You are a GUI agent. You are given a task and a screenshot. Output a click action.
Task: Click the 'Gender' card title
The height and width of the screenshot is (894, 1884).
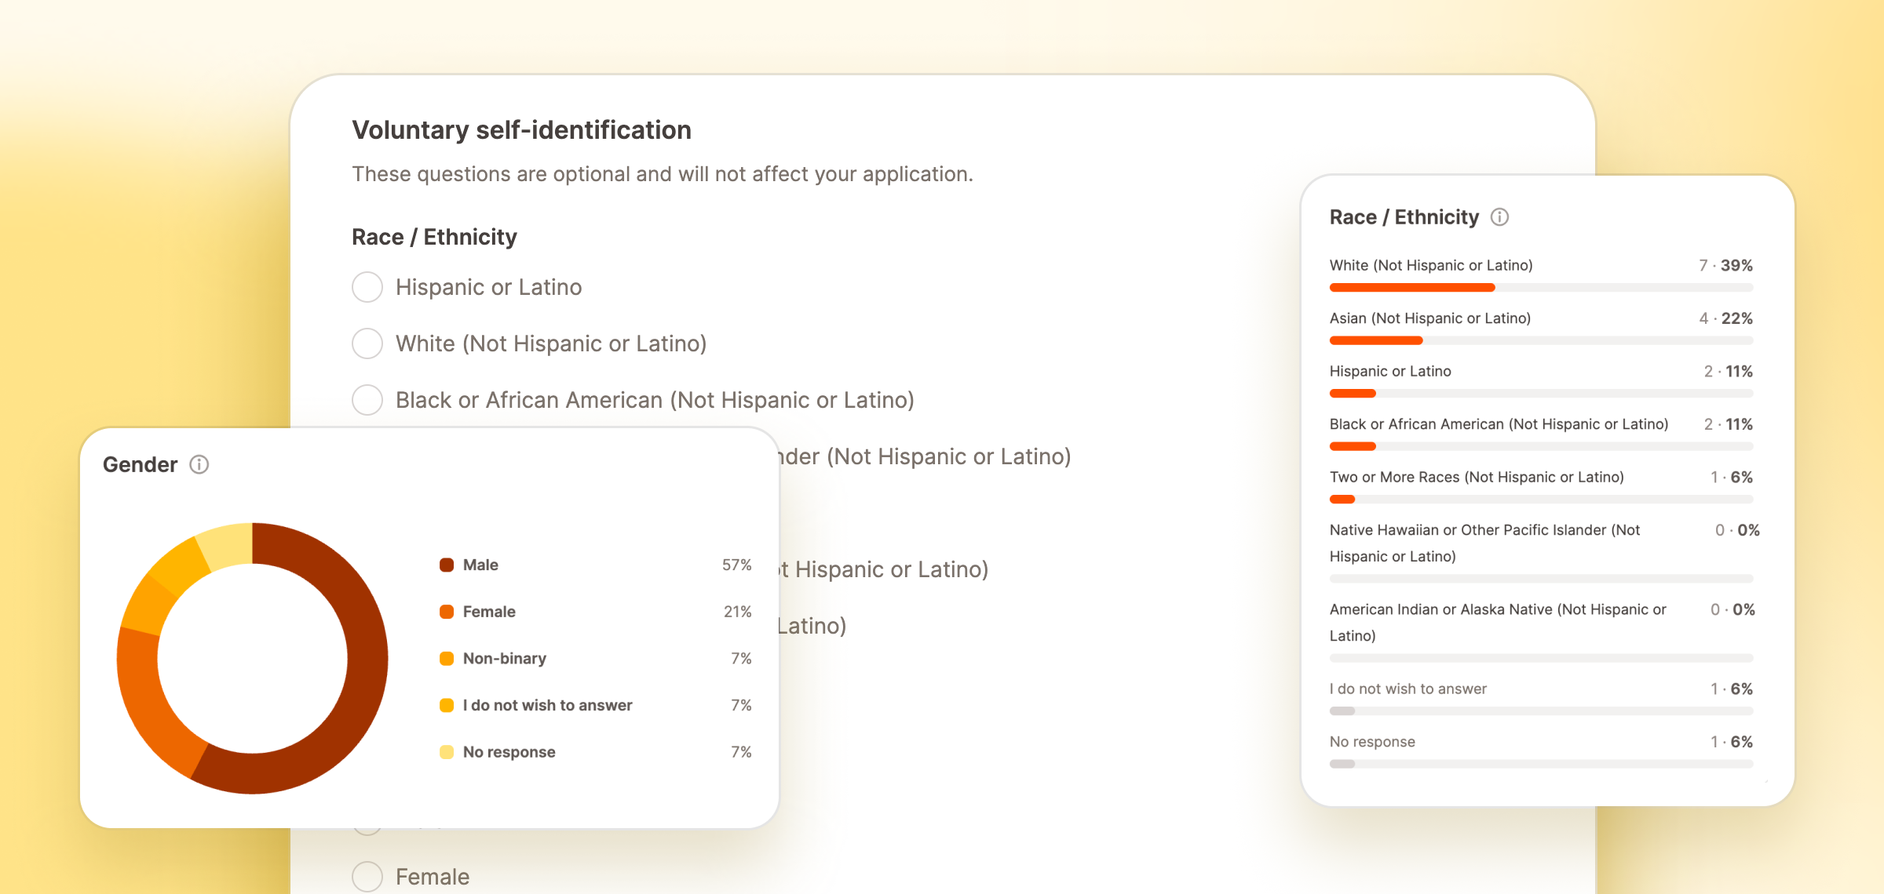[x=140, y=464]
